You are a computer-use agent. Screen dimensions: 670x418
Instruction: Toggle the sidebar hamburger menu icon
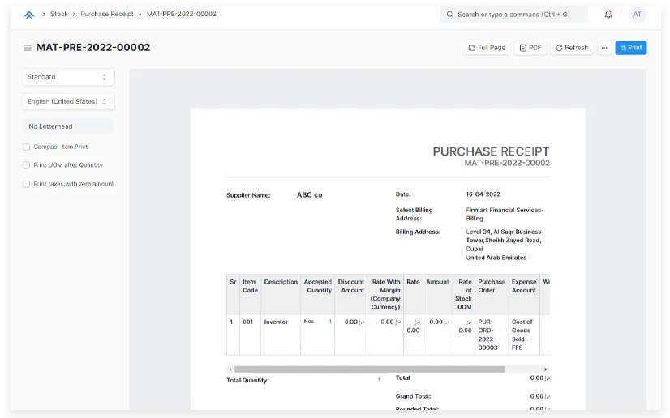28,48
